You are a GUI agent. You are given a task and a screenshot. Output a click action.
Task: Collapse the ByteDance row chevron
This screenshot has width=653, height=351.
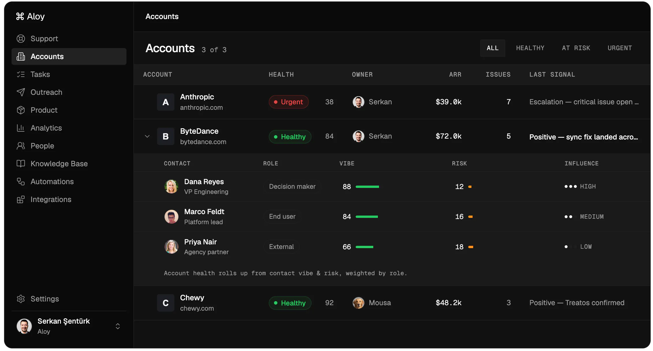147,136
